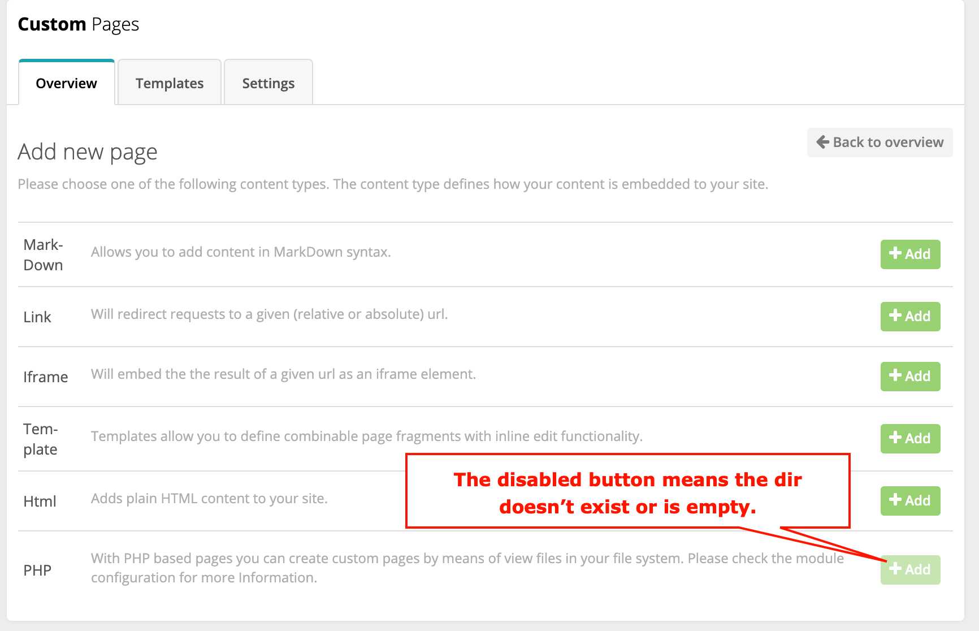Click the PHP based pages description
979x631 pixels.
[467, 568]
